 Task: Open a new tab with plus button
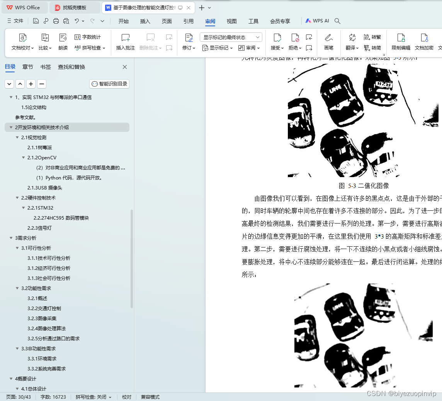pos(201,8)
